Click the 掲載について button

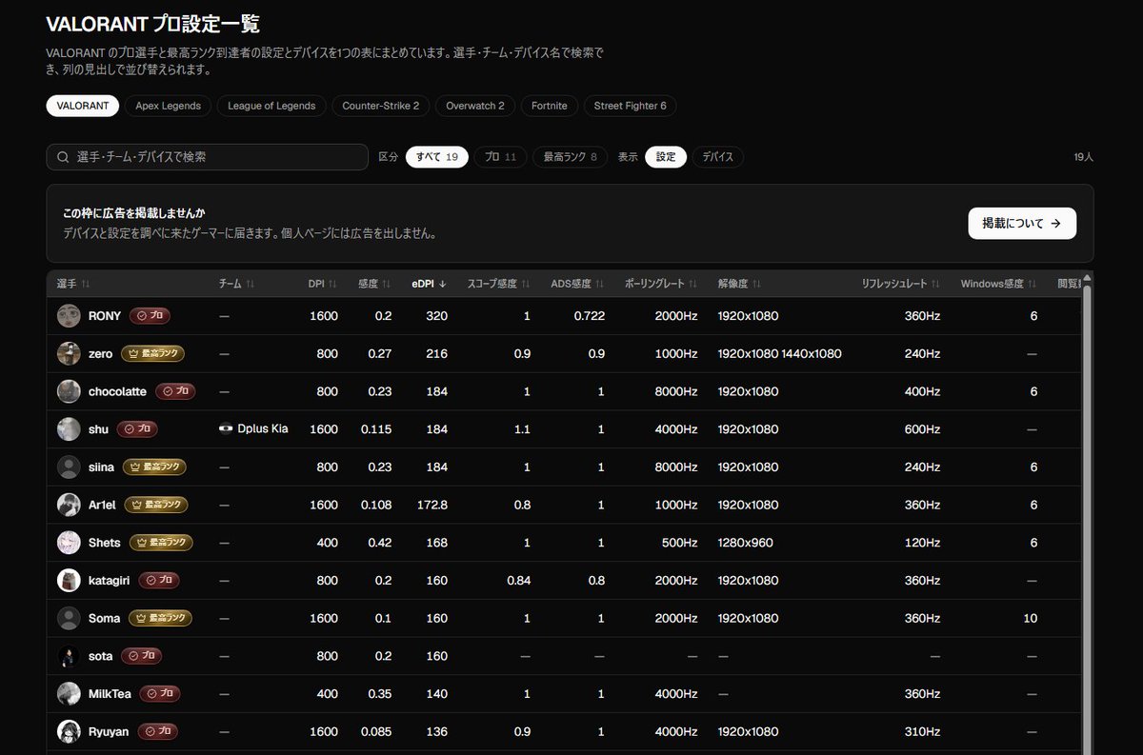click(x=1022, y=223)
